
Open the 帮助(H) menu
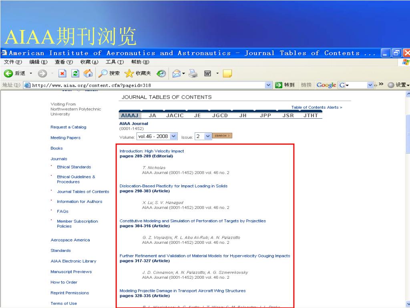[x=140, y=62]
